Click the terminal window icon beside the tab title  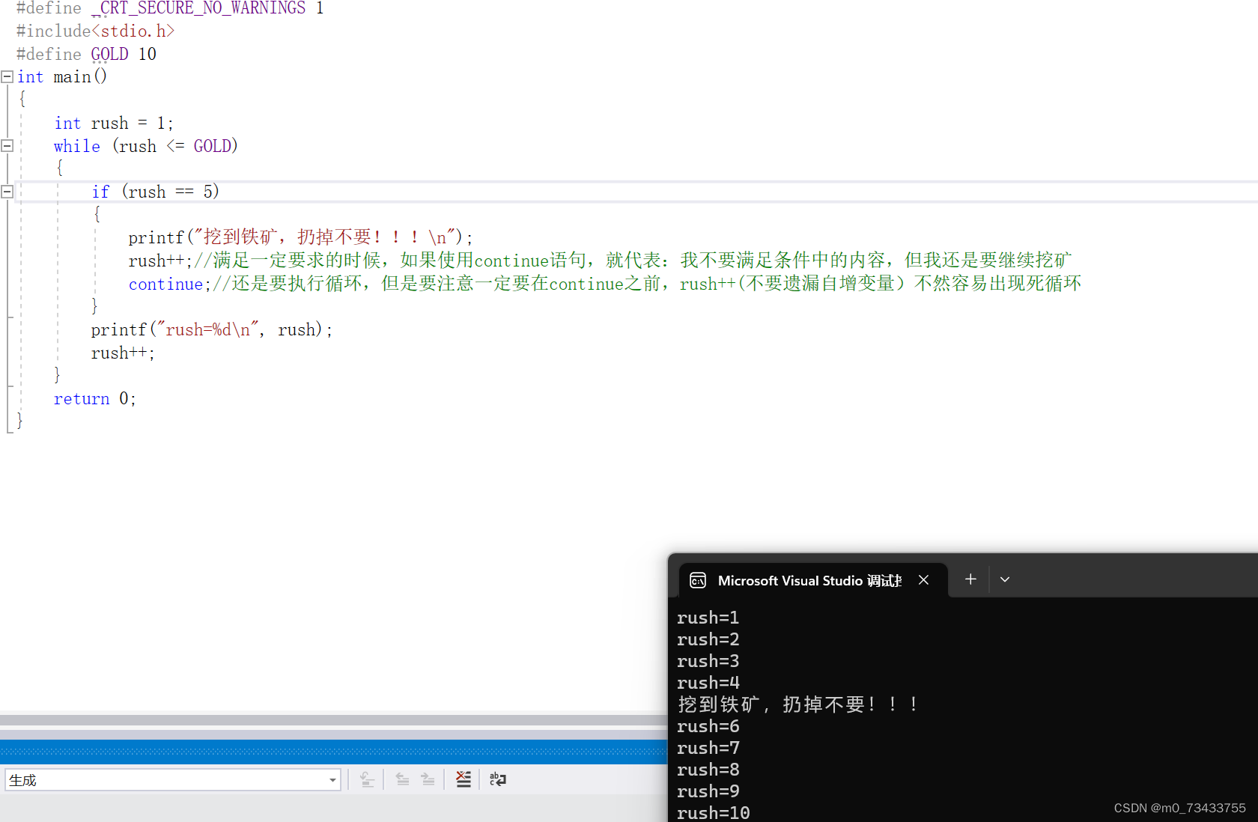coord(697,579)
